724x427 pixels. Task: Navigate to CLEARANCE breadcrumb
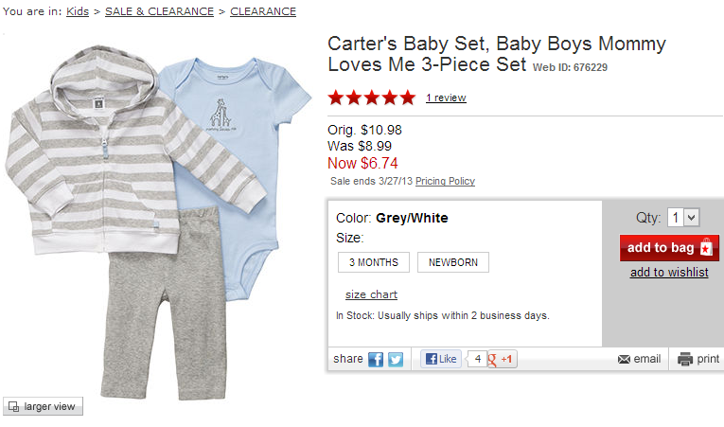(x=263, y=11)
